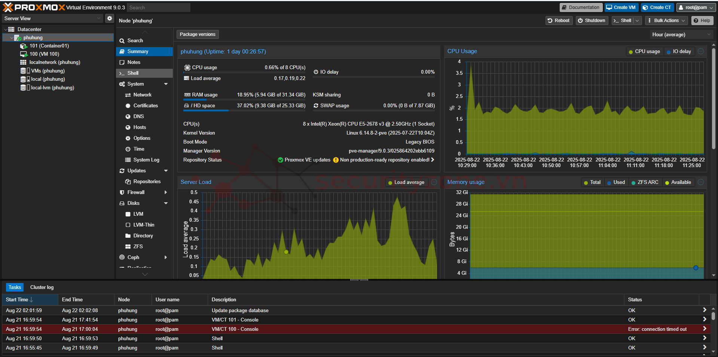Viewport: 718px width, 357px height.
Task: Open the non production-ready repository warning
Action: [x=384, y=160]
